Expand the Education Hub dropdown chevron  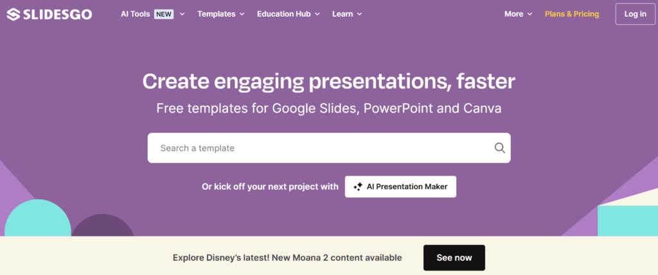pos(317,14)
